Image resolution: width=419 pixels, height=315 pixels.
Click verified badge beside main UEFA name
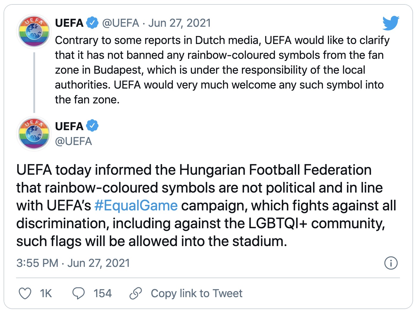[x=92, y=126]
